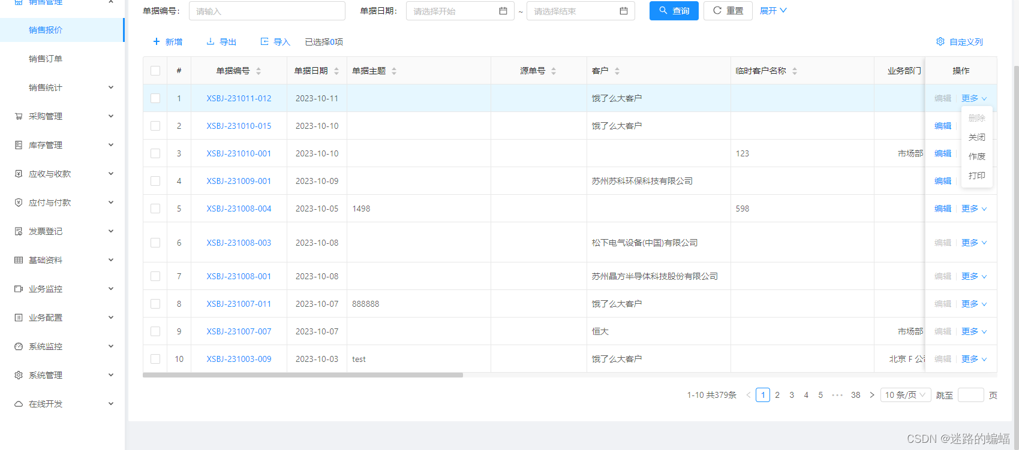The height and width of the screenshot is (450, 1019).
Task: Click the 业务监控 sidebar icon
Action: [x=19, y=289]
